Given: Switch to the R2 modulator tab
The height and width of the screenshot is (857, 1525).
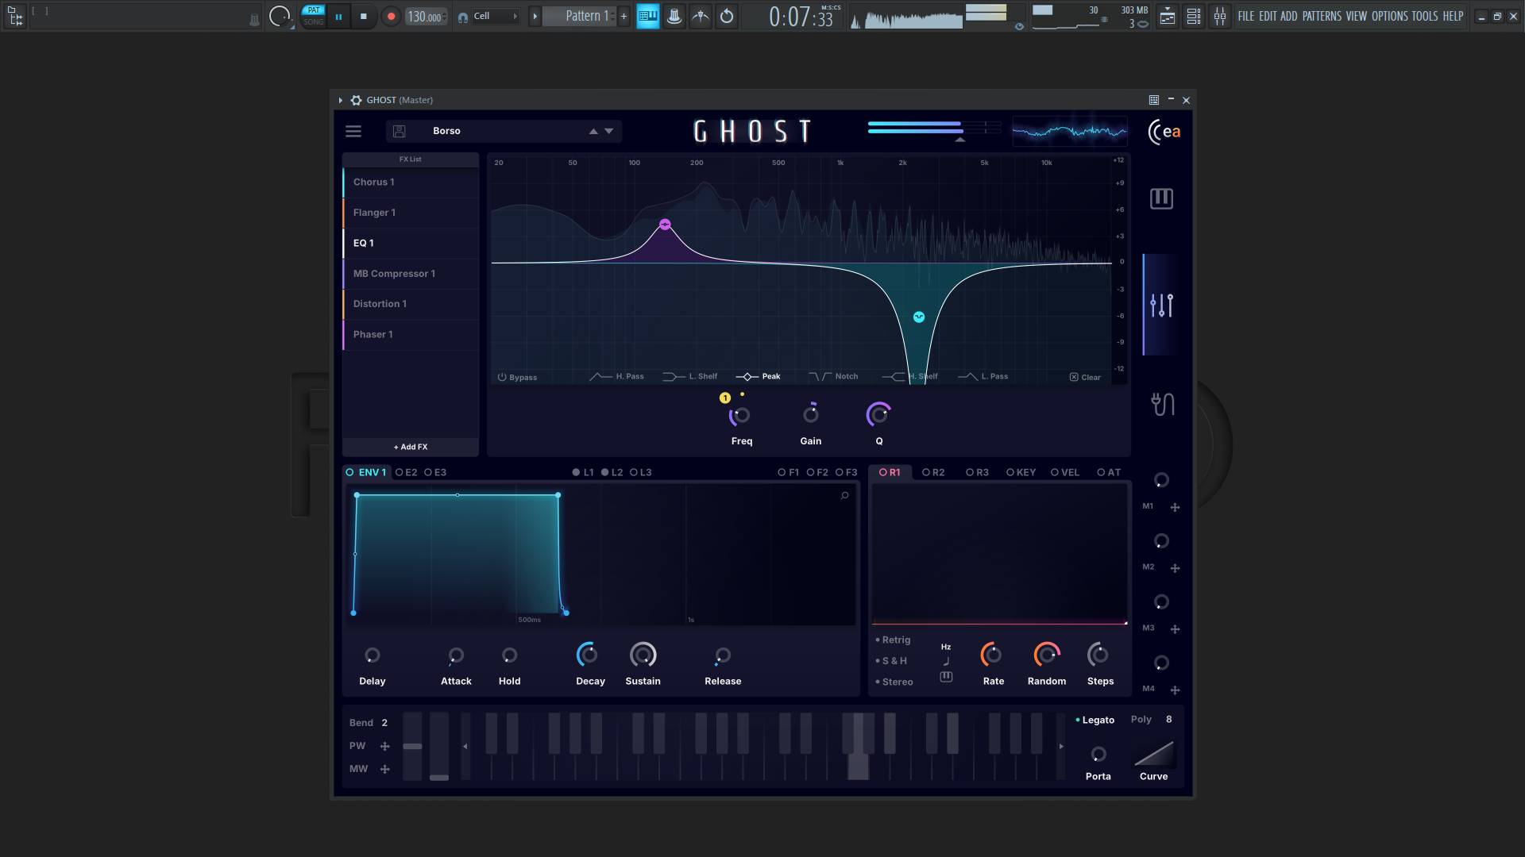Looking at the screenshot, I should tap(933, 473).
